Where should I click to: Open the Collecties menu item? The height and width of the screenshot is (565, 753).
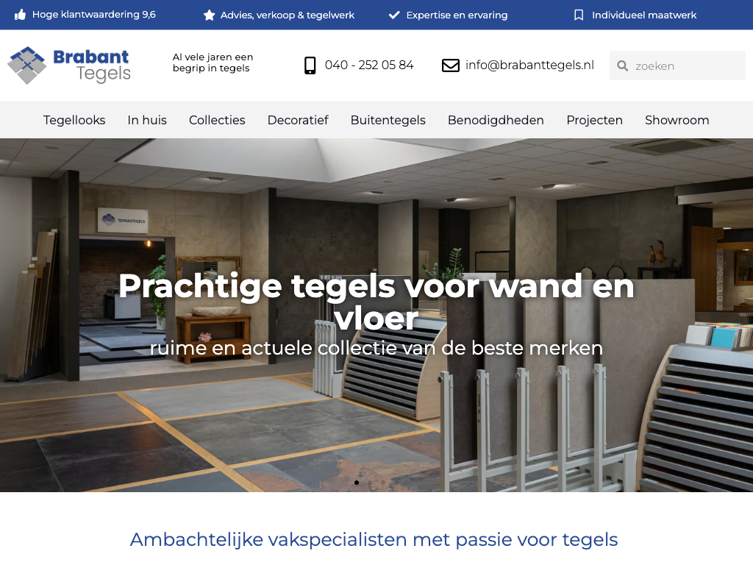click(x=217, y=120)
